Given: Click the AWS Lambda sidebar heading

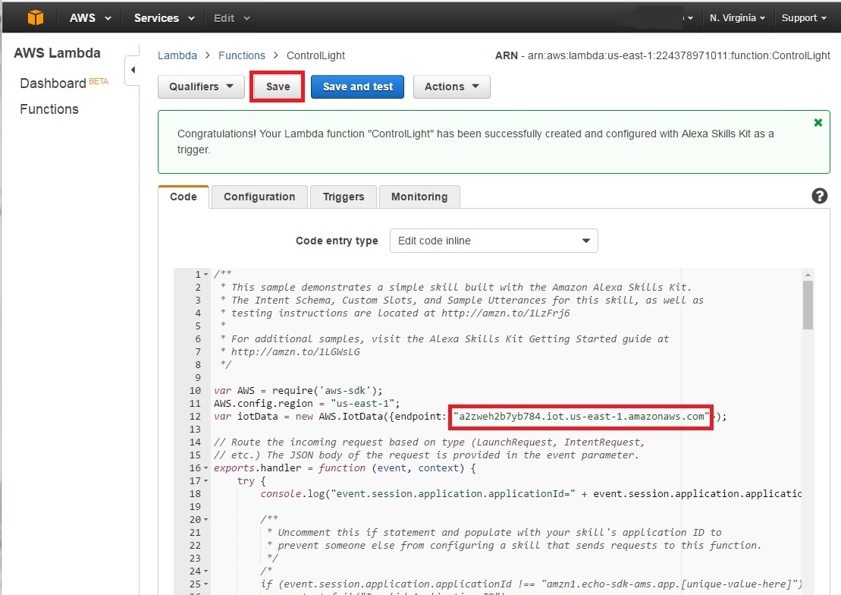Looking at the screenshot, I should pyautogui.click(x=57, y=53).
